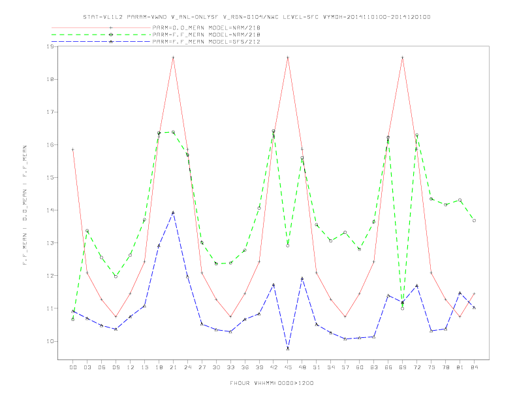Click x-axis tick label 09
The width and height of the screenshot is (517, 400).
(x=116, y=367)
